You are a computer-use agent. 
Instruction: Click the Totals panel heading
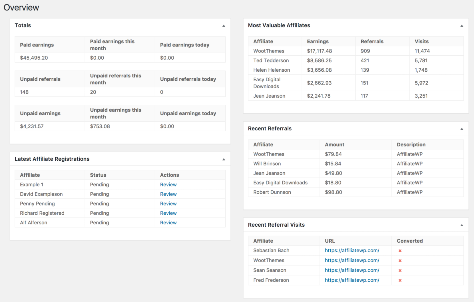(x=23, y=25)
